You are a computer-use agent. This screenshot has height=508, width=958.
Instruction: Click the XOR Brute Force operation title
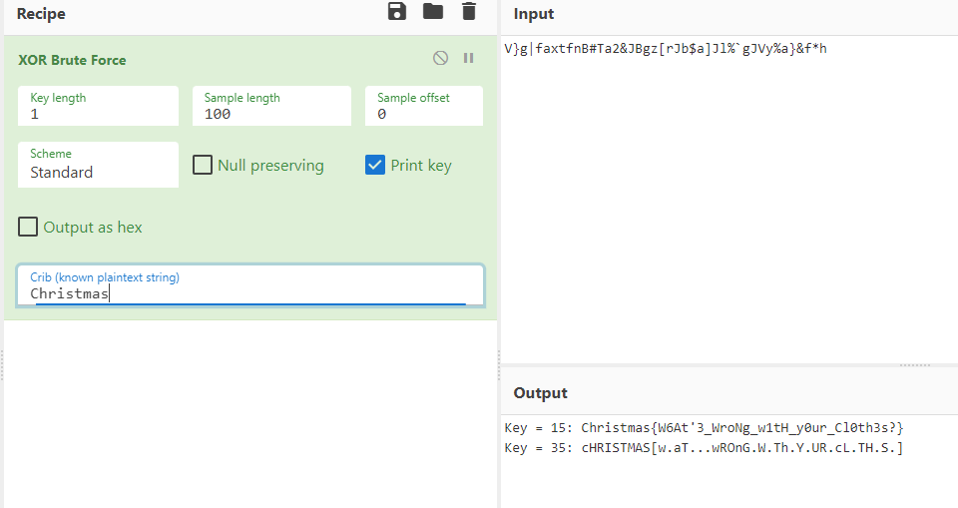72,60
